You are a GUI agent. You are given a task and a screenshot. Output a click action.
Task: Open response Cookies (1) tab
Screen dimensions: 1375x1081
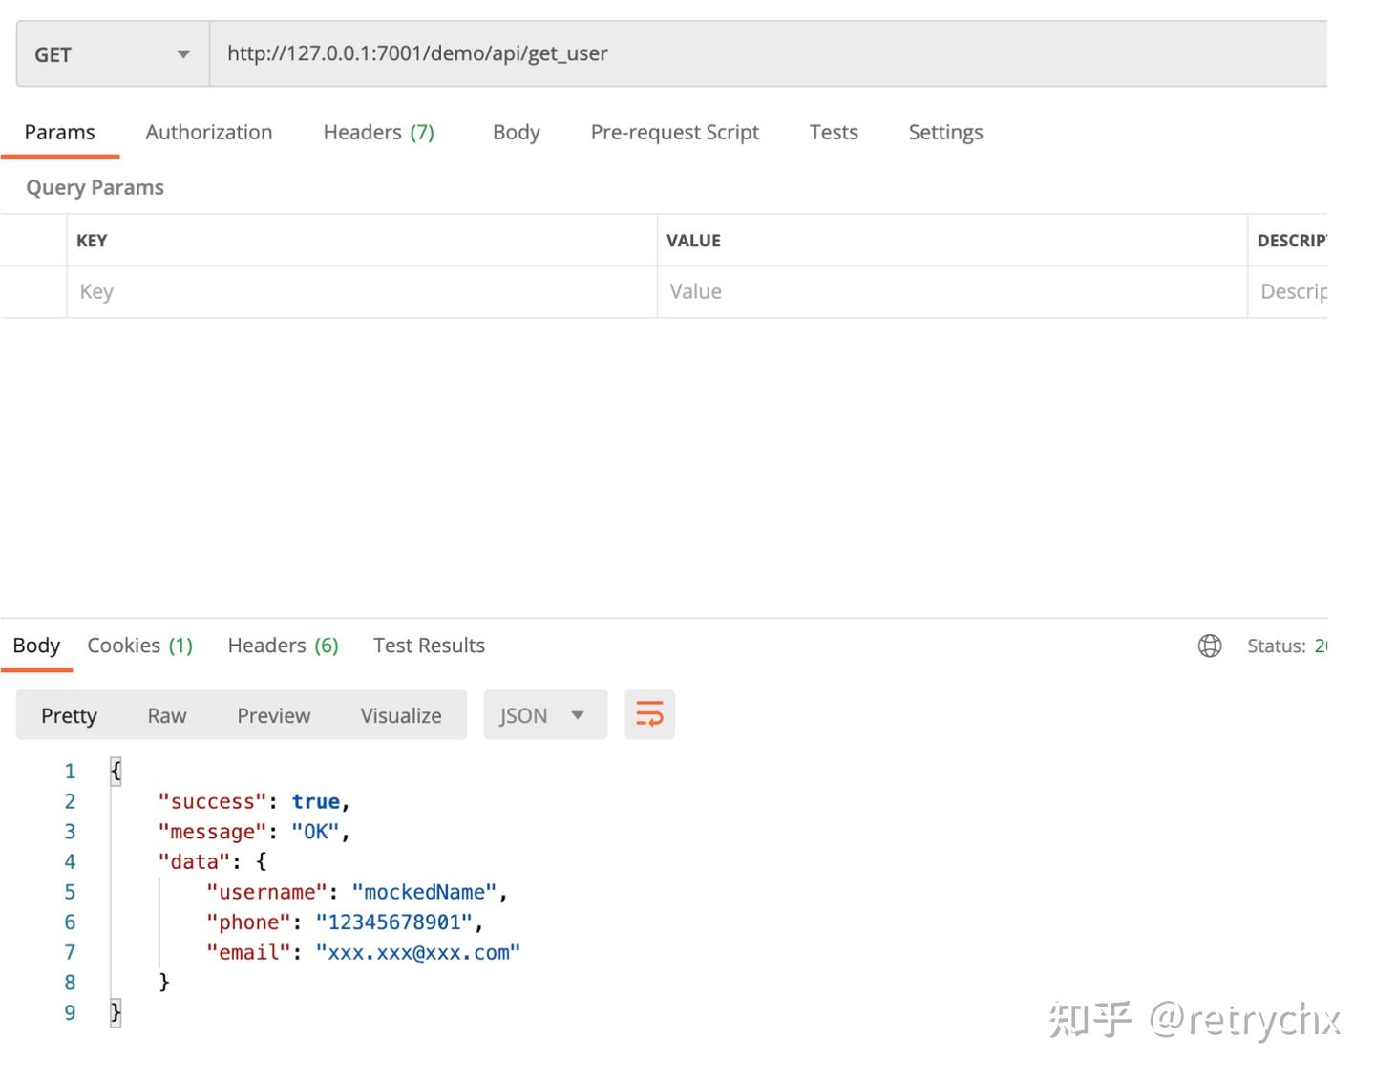[x=139, y=646]
